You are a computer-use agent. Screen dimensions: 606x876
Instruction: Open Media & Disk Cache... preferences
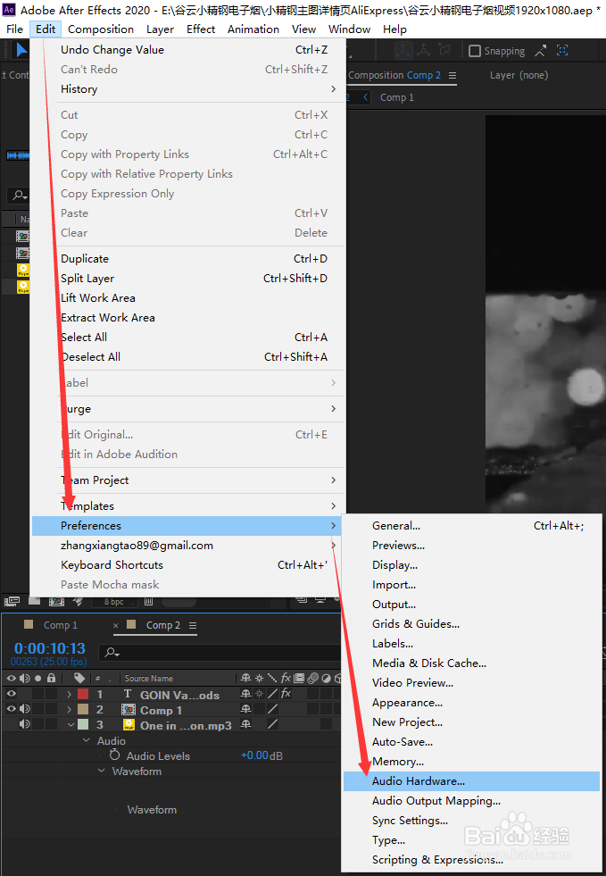tap(471, 663)
